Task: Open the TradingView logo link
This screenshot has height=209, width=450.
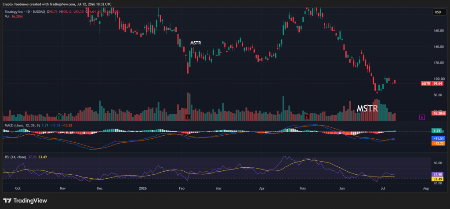Action: pos(25,201)
